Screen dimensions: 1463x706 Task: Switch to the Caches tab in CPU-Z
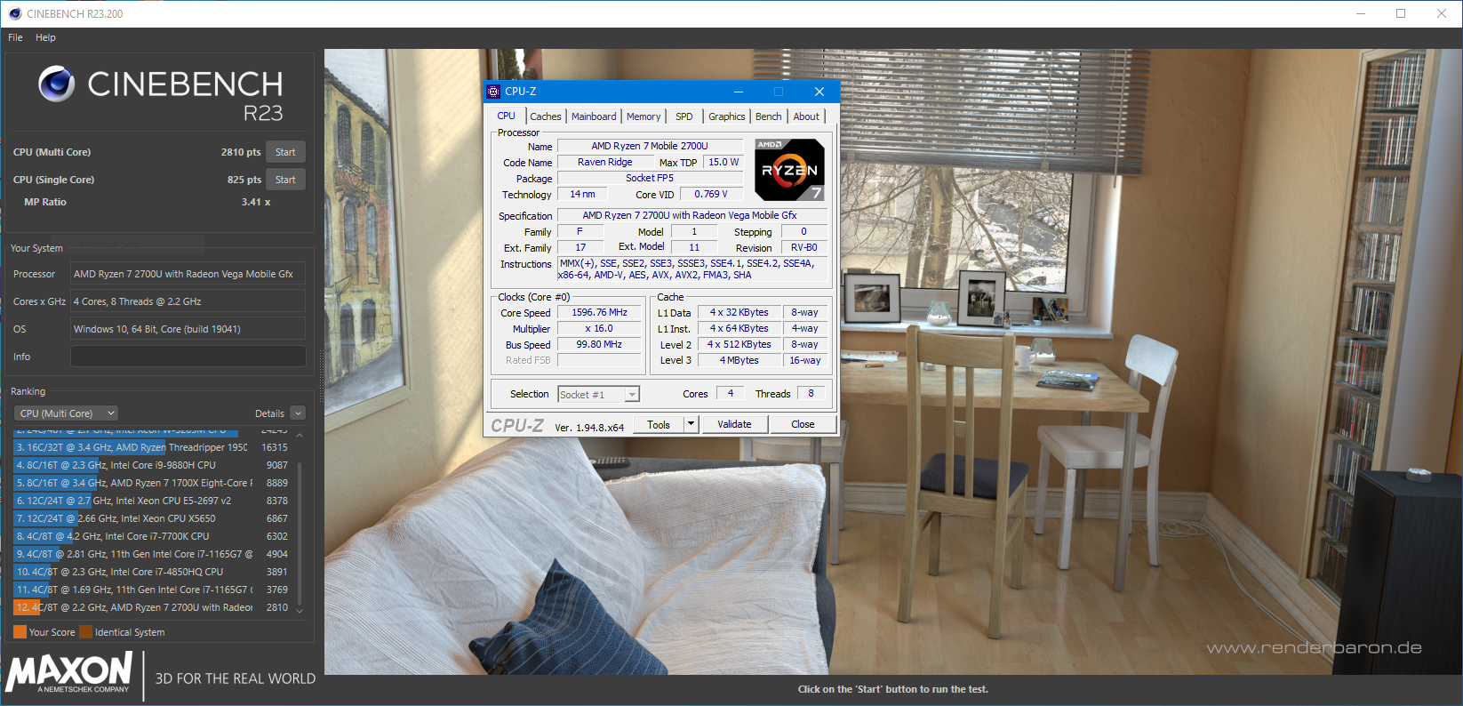[545, 116]
